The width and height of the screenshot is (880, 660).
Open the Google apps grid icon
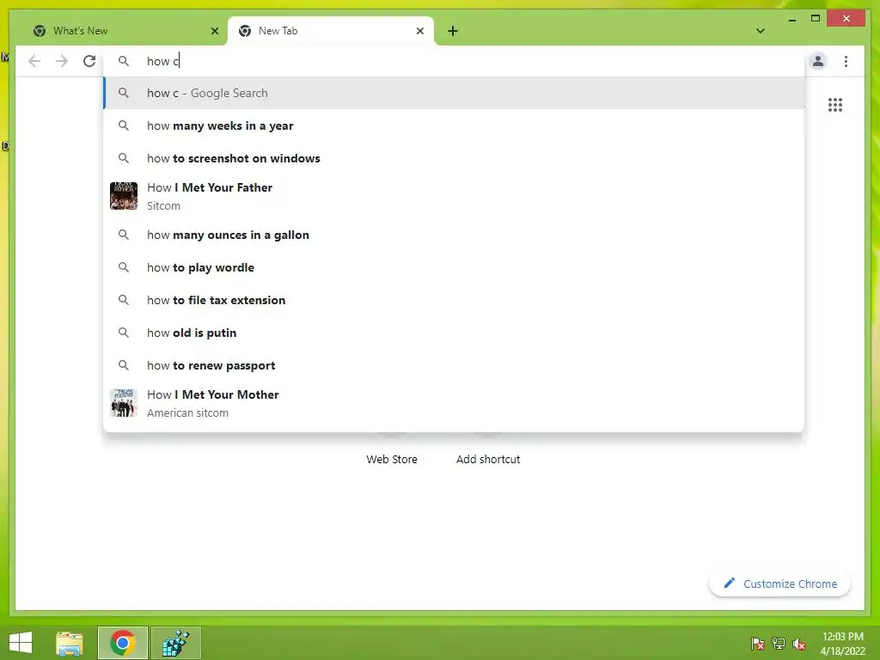click(x=835, y=105)
